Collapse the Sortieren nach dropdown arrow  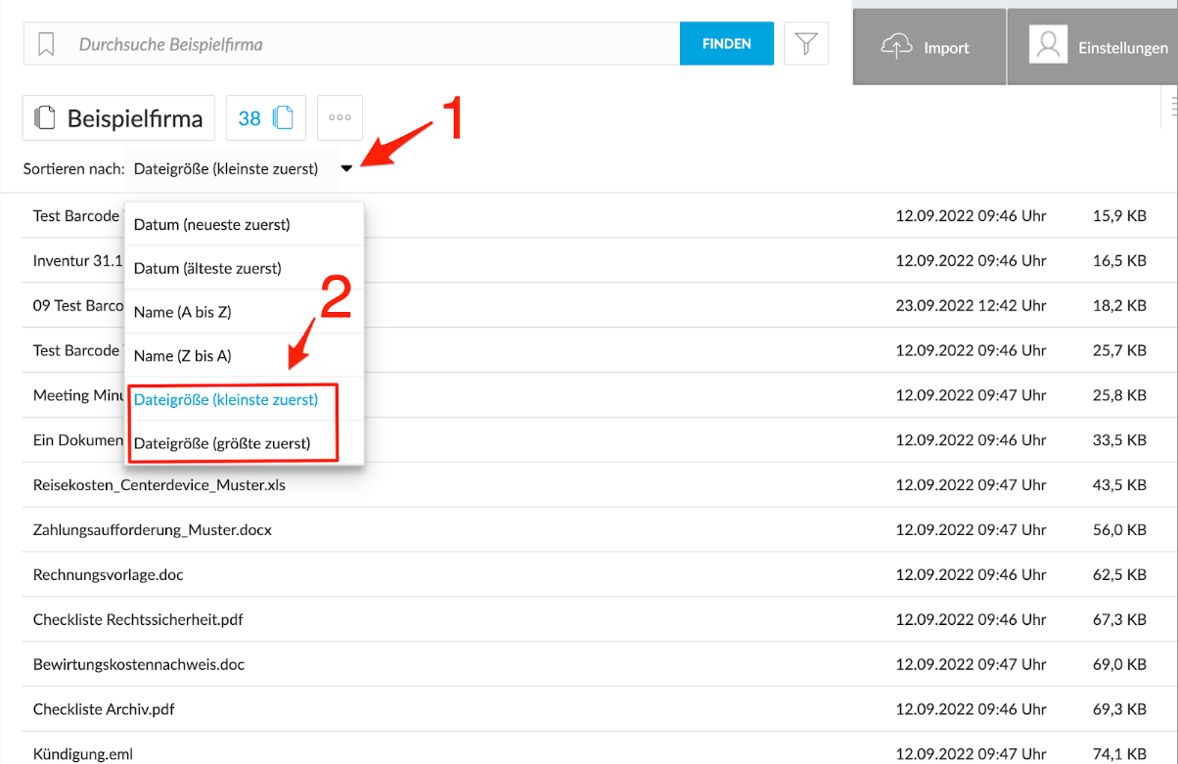coord(346,168)
